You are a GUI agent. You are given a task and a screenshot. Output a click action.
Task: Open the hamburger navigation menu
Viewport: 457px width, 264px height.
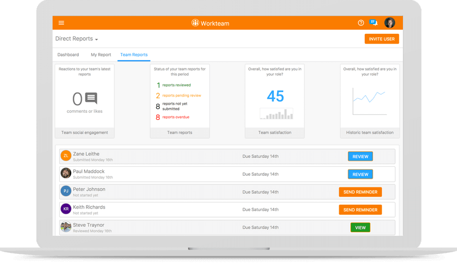coord(61,23)
